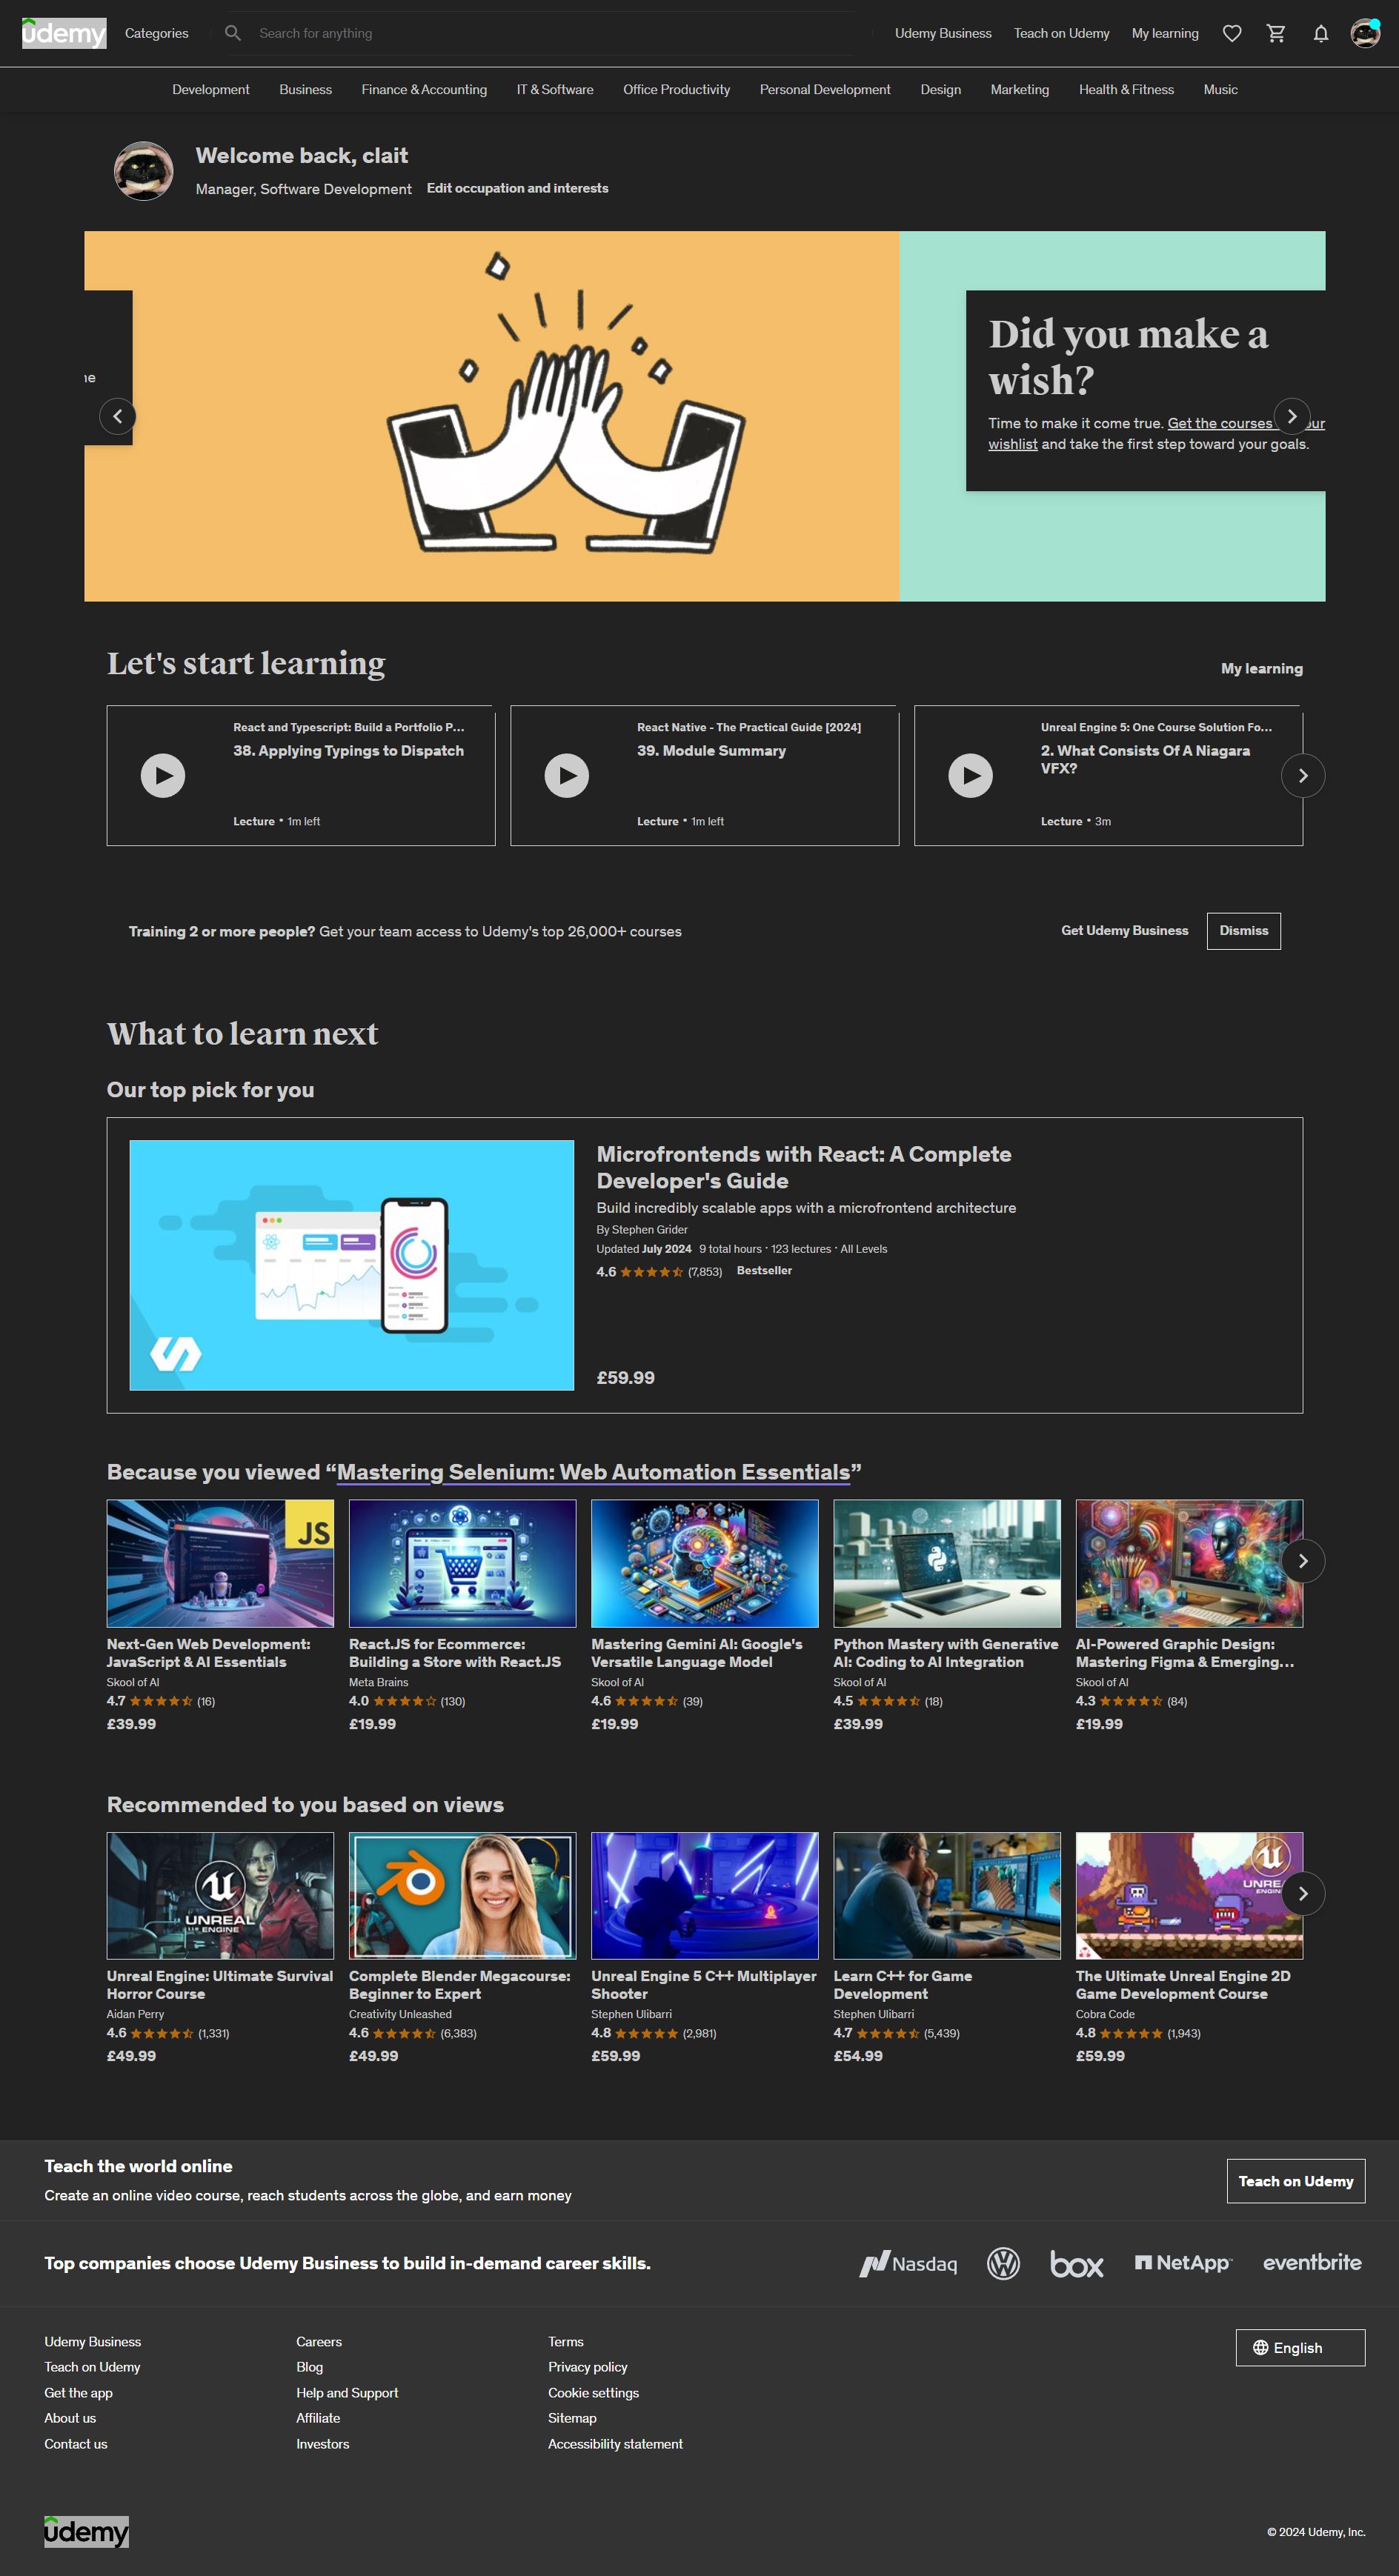Viewport: 1399px width, 2576px height.
Task: Open Unreal Engine 5 C++ Multiplayer Shooter thumbnail
Action: [x=704, y=1895]
